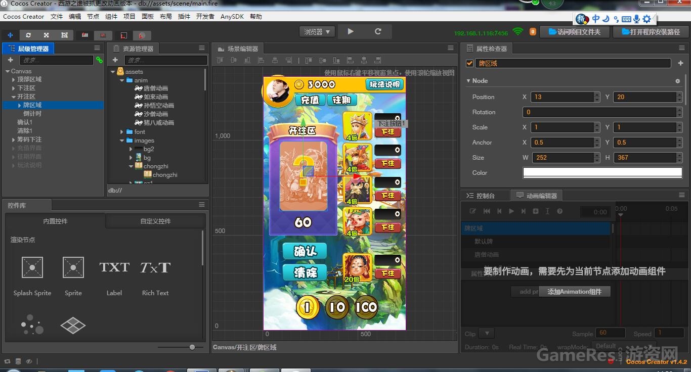This screenshot has height=372, width=691.
Task: Toggle the pivot/center handle mode button
Action: 85,35
